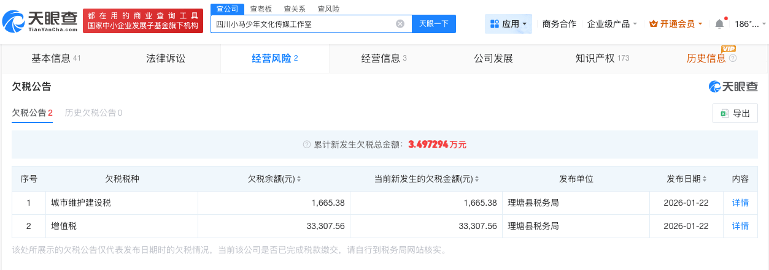Click the question icon before 累计新发生欠税总金额
The width and height of the screenshot is (769, 270).
point(307,144)
